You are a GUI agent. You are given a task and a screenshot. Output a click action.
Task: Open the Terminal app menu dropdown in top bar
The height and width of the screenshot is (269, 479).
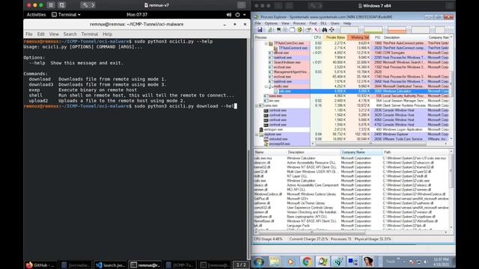click(x=66, y=15)
